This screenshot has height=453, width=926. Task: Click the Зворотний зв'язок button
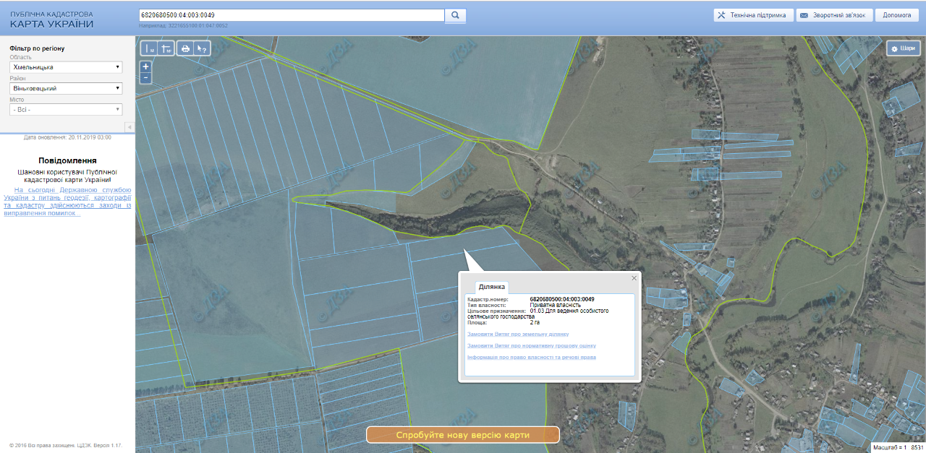[833, 15]
